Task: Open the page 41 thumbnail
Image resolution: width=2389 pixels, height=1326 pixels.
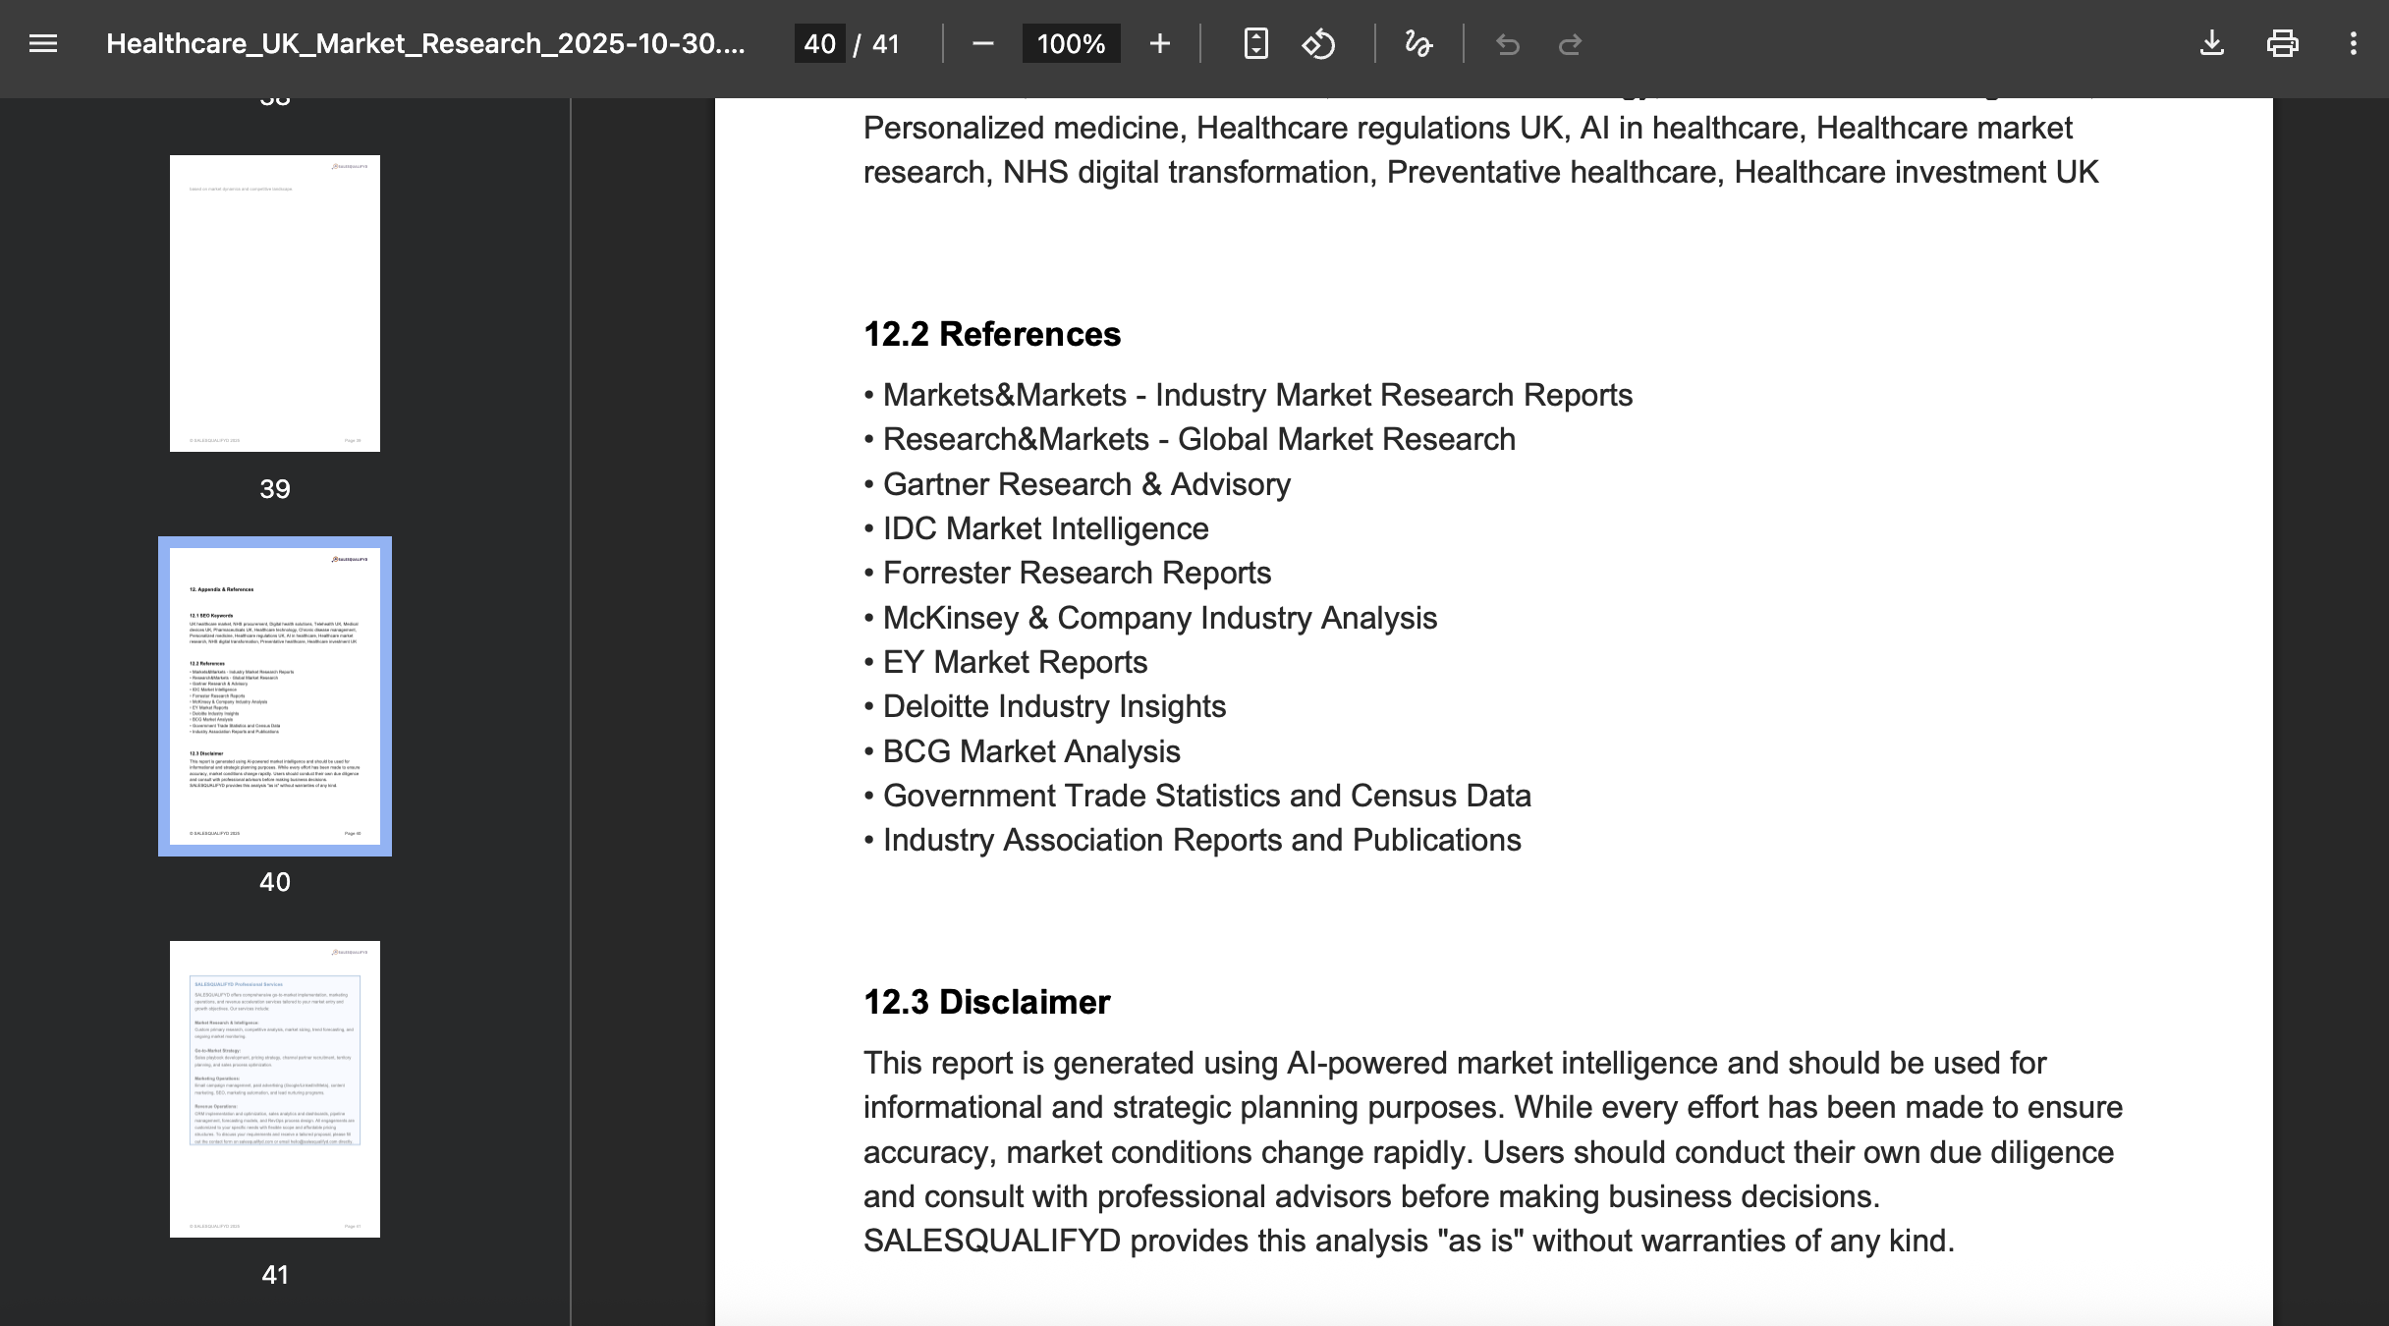Action: point(275,1089)
